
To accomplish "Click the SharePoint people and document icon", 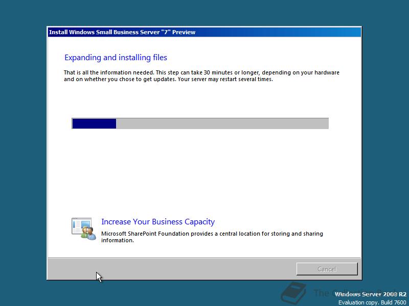I will point(84,229).
